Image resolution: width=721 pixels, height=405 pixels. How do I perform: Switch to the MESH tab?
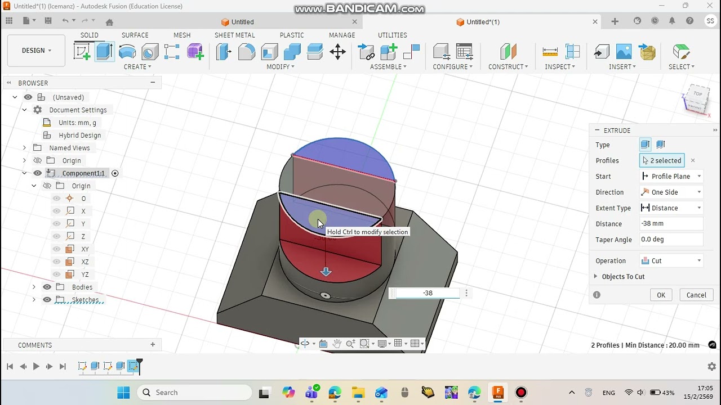click(182, 35)
